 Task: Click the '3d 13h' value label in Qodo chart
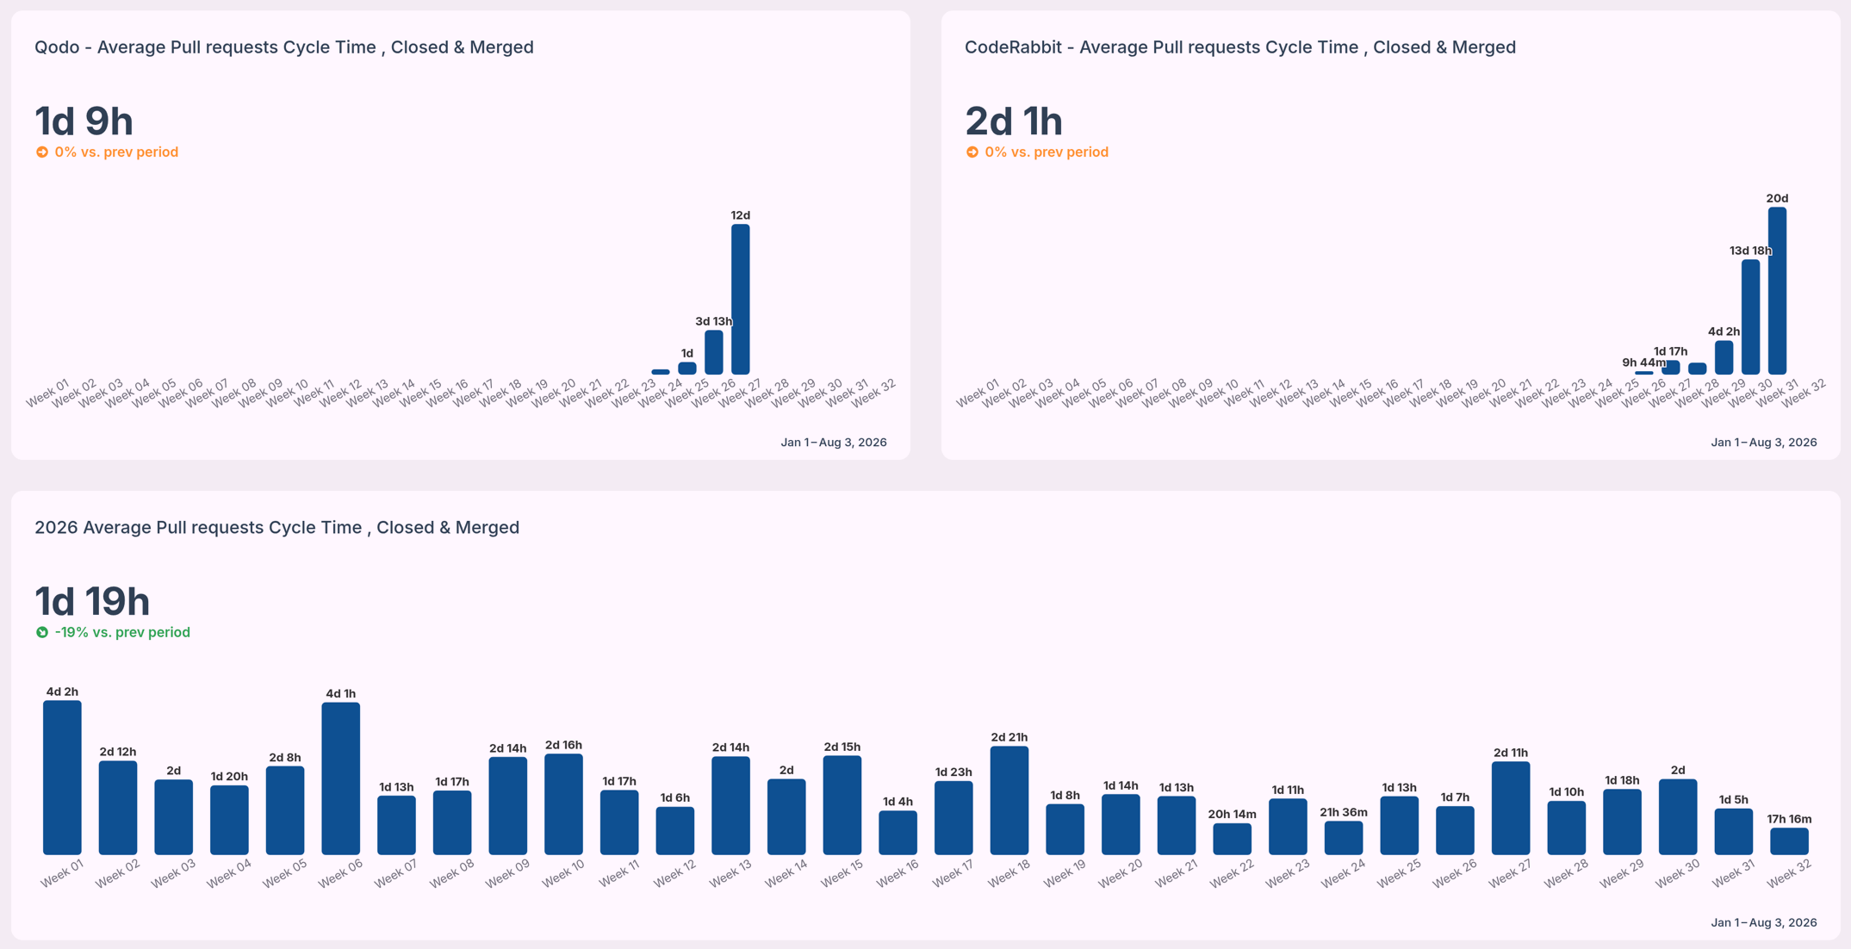[714, 321]
